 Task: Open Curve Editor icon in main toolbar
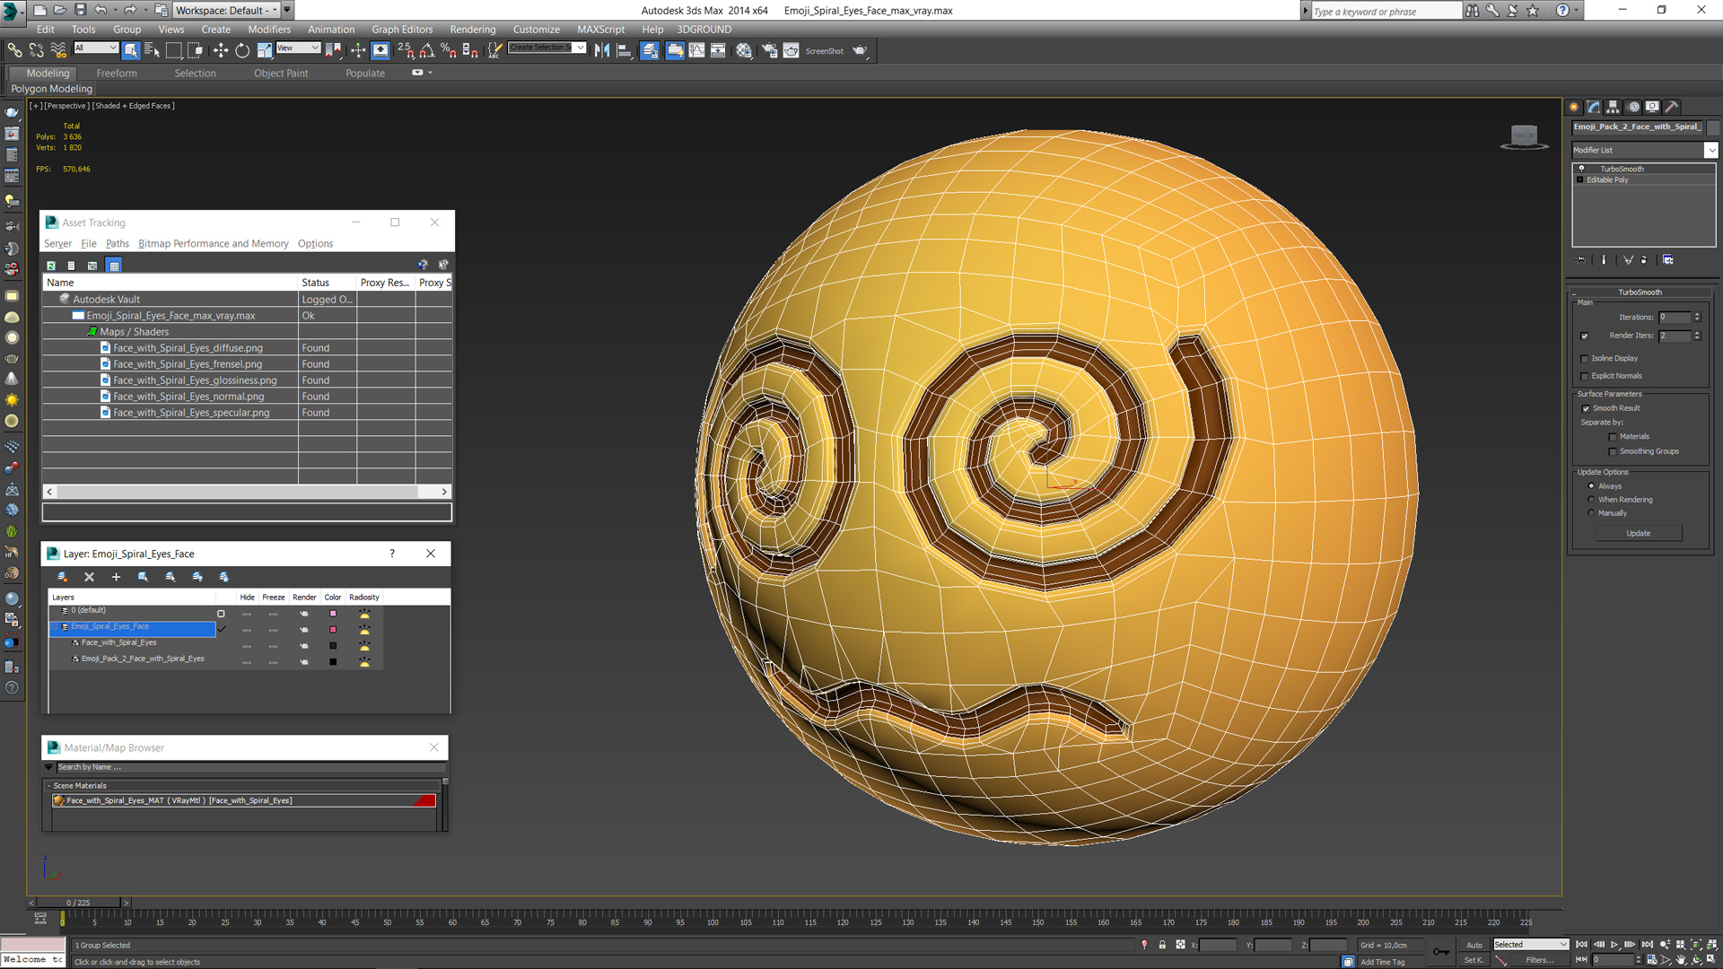point(696,51)
